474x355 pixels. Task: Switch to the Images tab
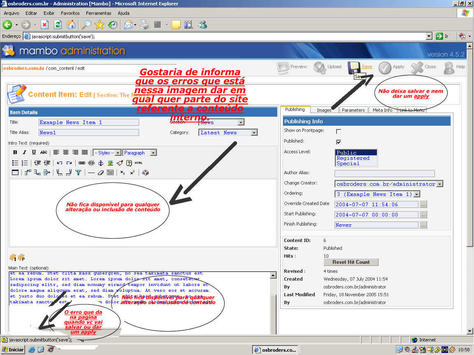click(324, 110)
